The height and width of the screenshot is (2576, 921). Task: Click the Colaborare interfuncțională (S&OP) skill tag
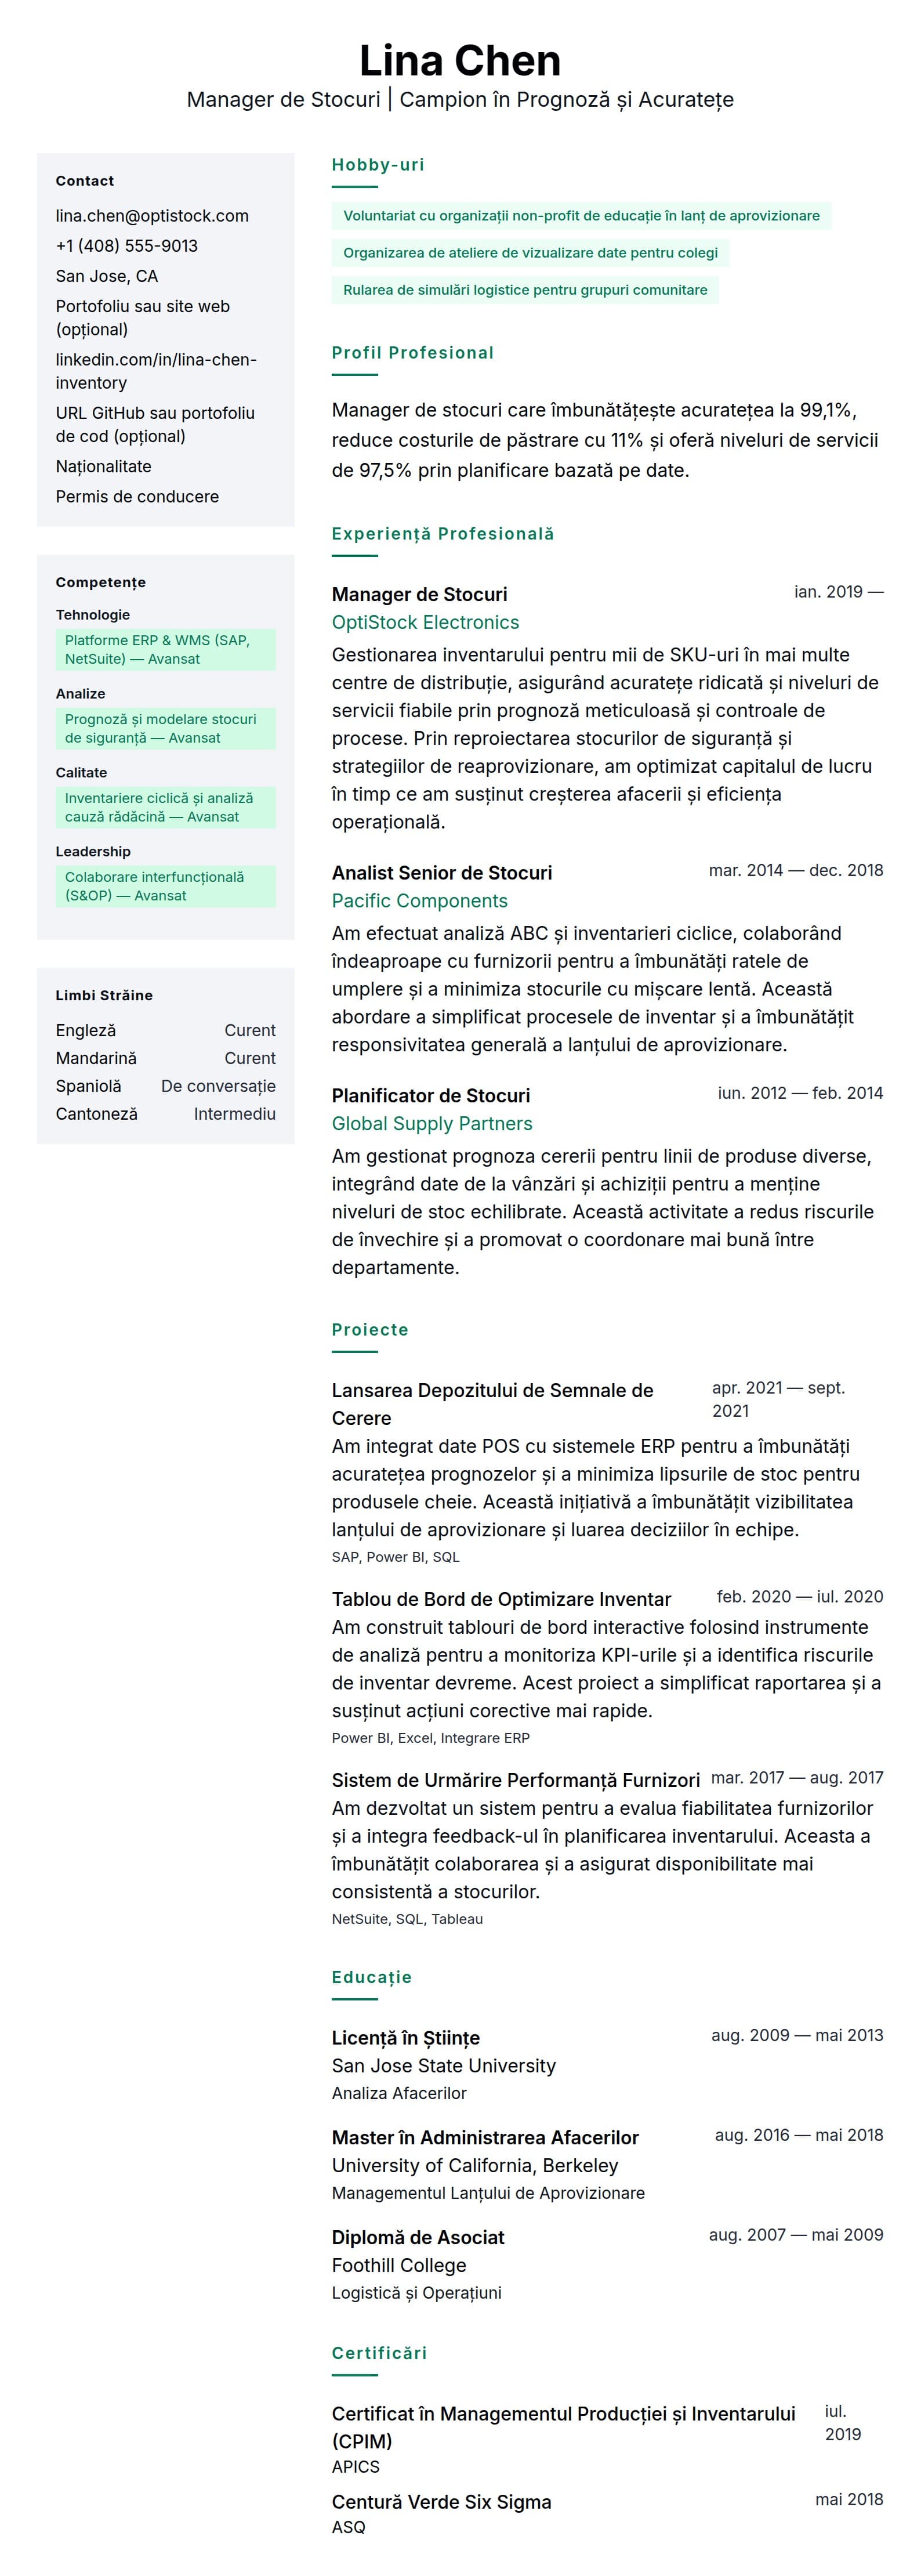coord(166,887)
